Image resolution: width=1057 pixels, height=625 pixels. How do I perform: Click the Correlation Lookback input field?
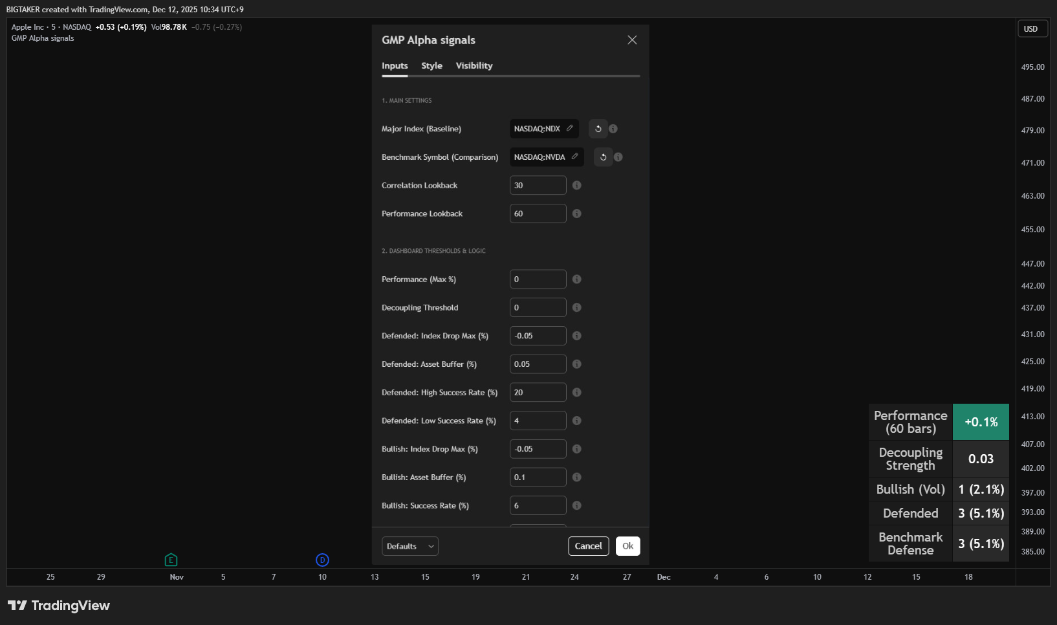click(x=538, y=186)
